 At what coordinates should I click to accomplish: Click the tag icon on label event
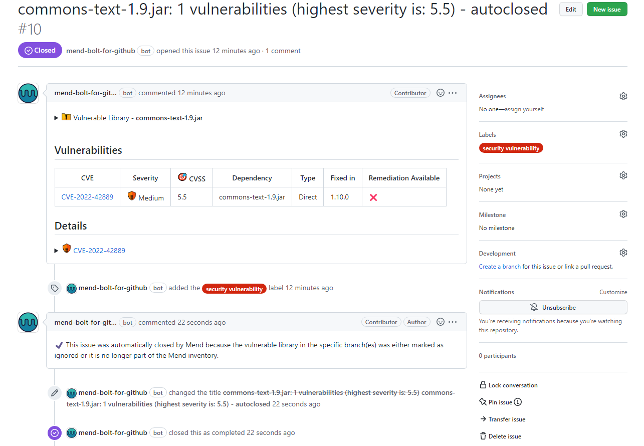pos(55,288)
